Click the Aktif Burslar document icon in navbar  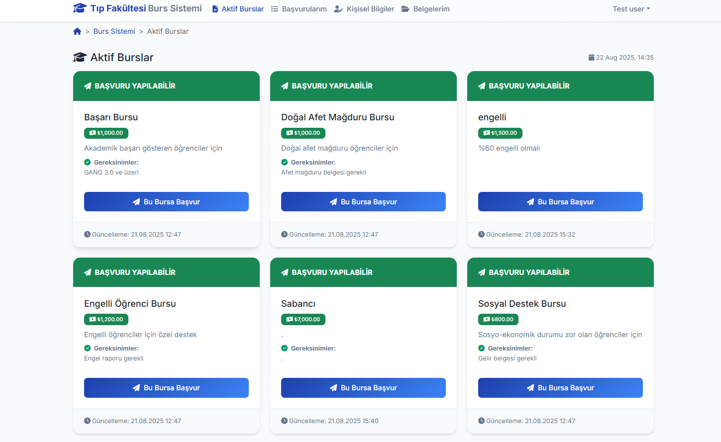point(215,9)
